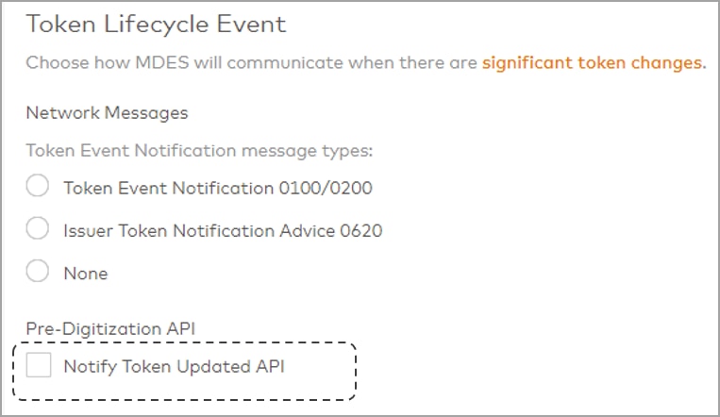Select the Token Event Notification 0100/0200 radio button
The width and height of the screenshot is (720, 417).
point(38,186)
